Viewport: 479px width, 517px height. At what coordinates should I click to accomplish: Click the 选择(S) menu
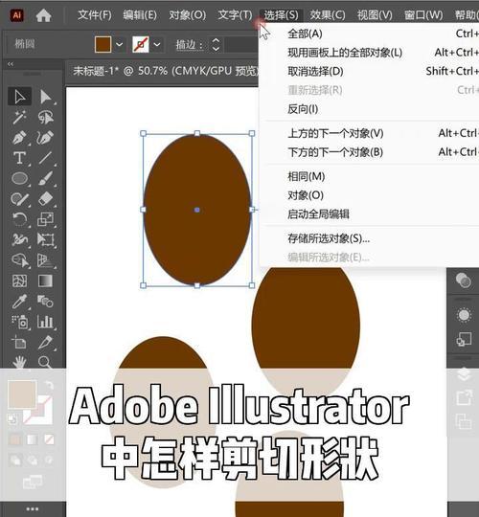pyautogui.click(x=281, y=15)
